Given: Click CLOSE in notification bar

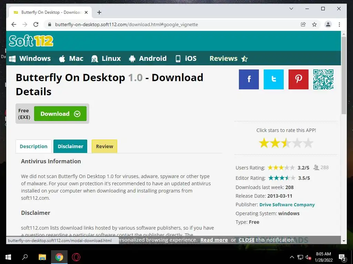Looking at the screenshot, I should pos(247,240).
